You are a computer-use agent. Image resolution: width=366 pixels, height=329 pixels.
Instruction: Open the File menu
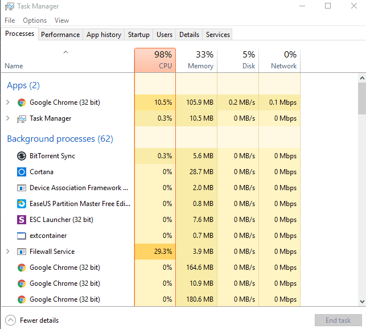point(10,20)
